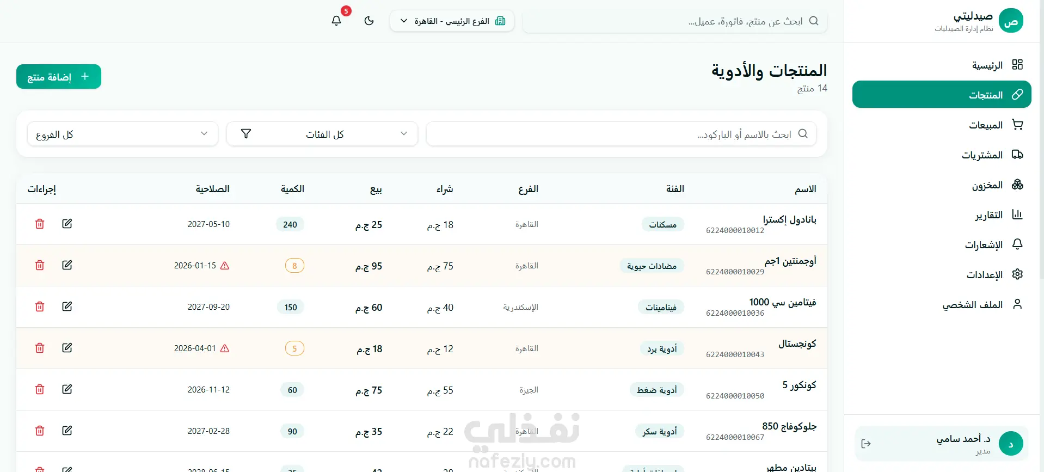
Task: Click low stock quantity badge 8
Action: (294, 266)
